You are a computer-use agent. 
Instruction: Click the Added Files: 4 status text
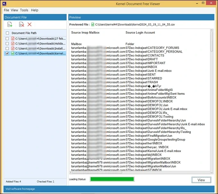click(x=13, y=182)
